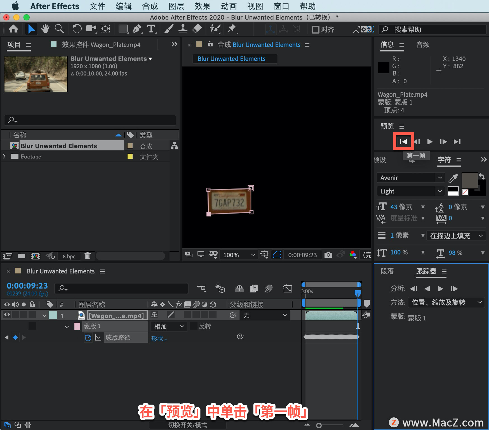Click play in the Preview panel
The width and height of the screenshot is (489, 430).
[430, 142]
